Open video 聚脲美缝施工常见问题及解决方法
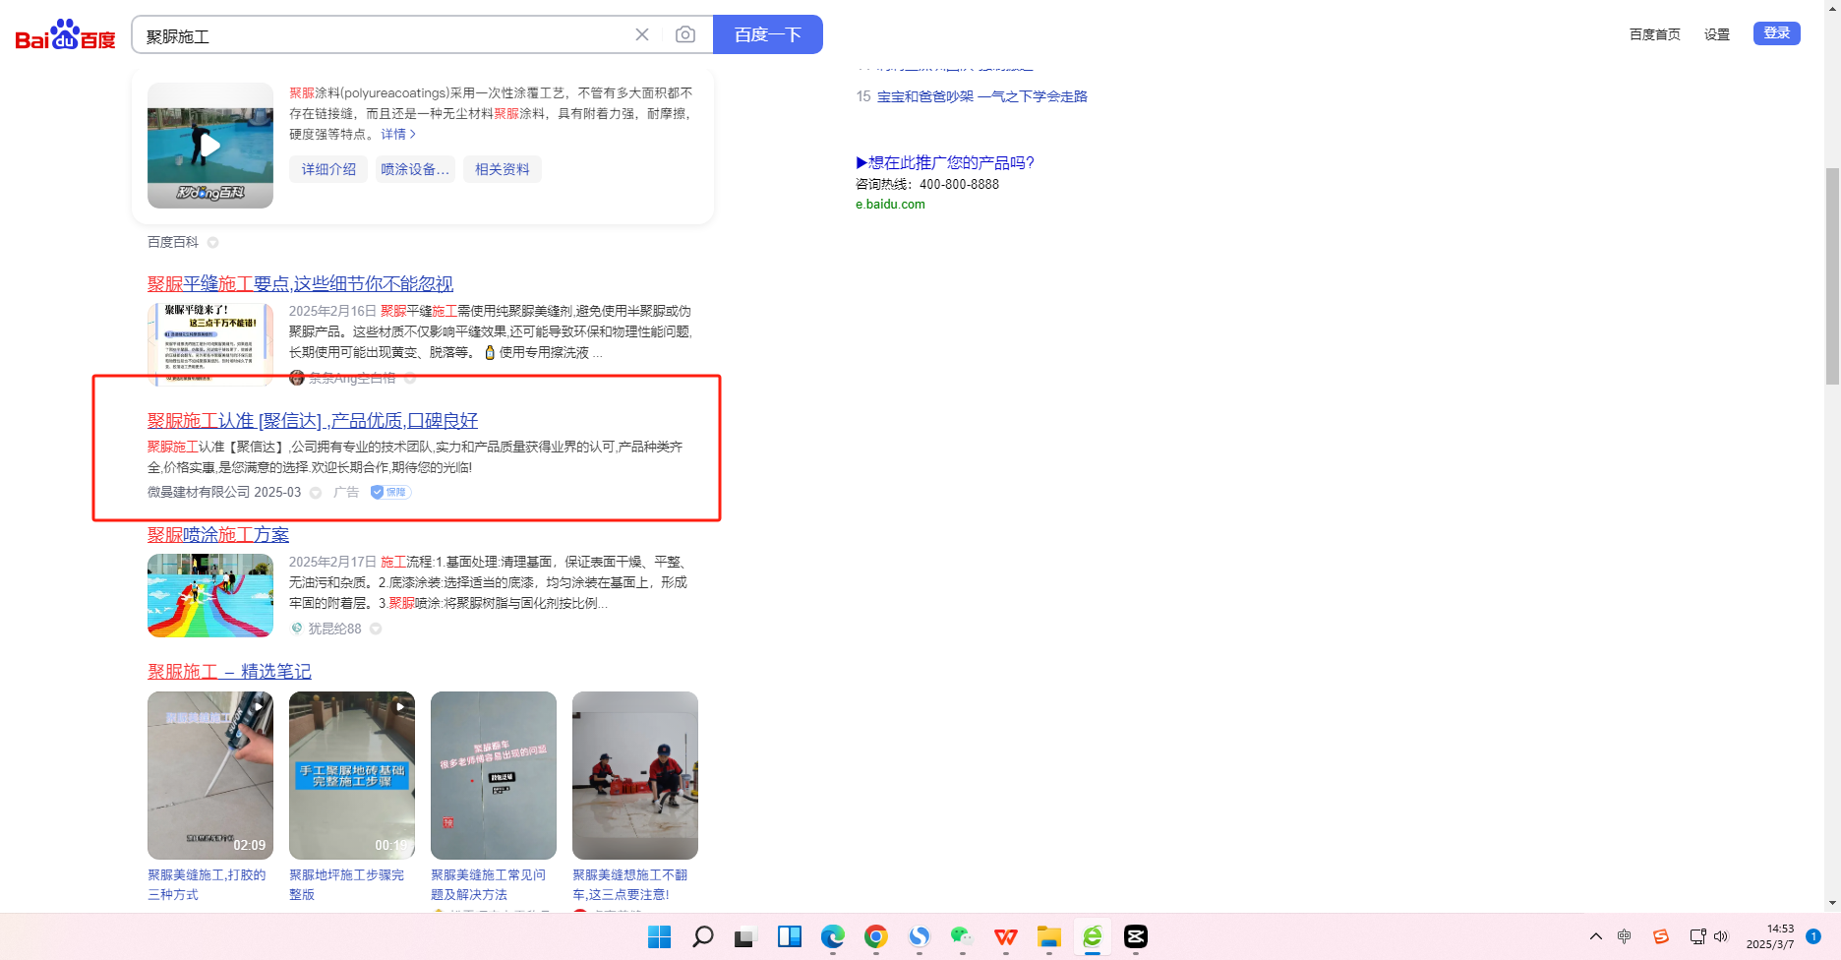This screenshot has width=1841, height=960. [x=494, y=775]
